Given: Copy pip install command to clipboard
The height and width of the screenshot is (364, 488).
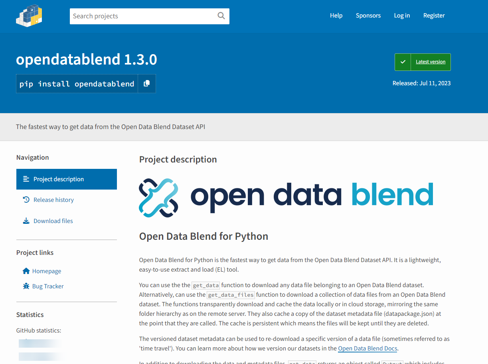Looking at the screenshot, I should coord(147,84).
